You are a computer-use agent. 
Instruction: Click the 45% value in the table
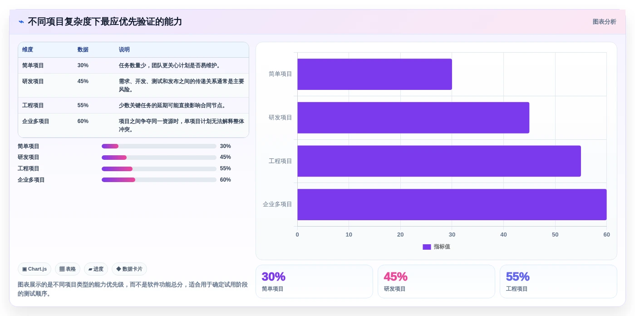(x=83, y=81)
